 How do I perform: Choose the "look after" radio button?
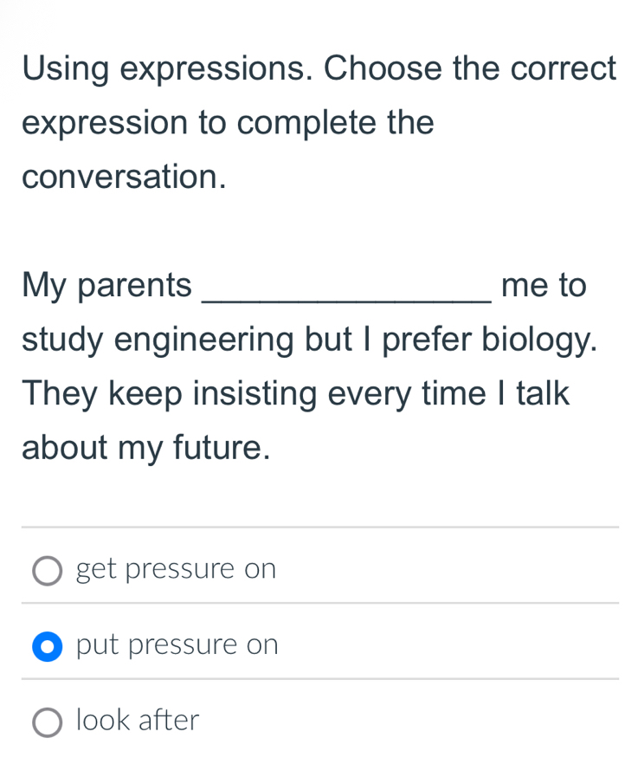(48, 722)
